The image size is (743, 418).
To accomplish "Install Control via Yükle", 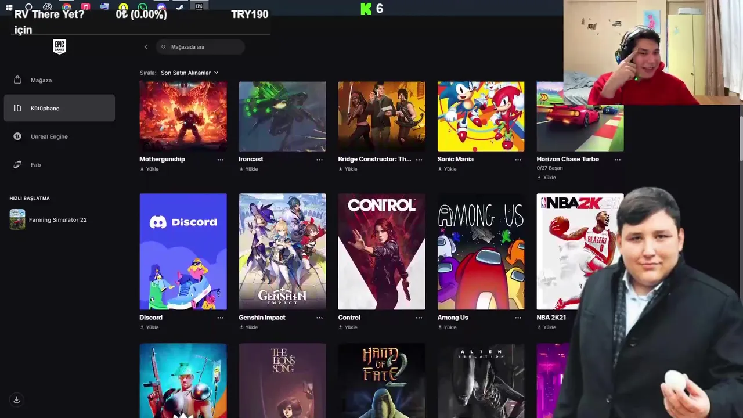I will pos(348,327).
